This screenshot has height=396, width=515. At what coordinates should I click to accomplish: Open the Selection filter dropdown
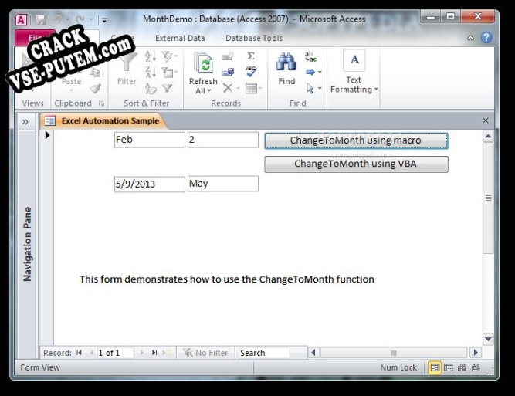(169, 56)
